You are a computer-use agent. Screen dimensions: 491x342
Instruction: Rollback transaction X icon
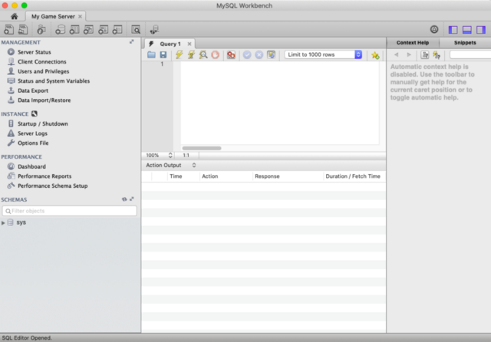[x=259, y=54]
